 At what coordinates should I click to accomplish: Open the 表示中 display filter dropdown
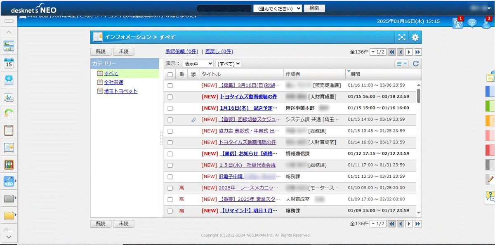point(198,64)
